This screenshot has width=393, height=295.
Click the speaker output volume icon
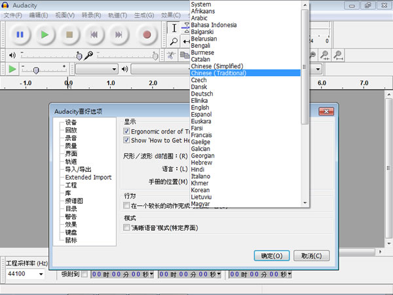click(x=12, y=55)
